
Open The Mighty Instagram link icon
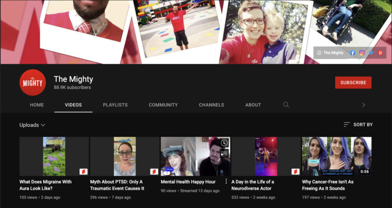click(x=362, y=53)
